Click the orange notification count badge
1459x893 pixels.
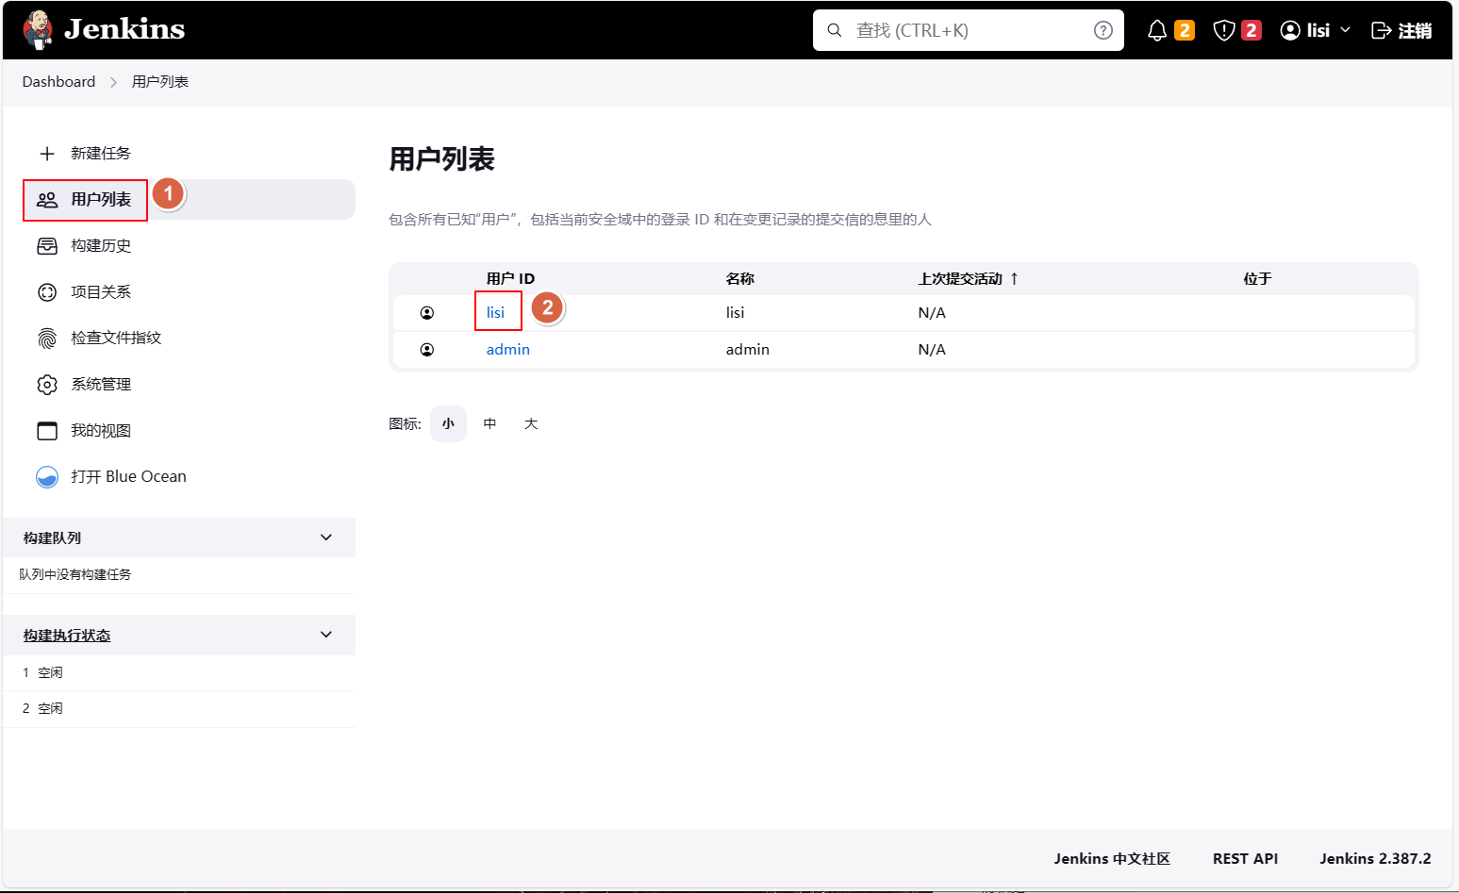tap(1185, 30)
